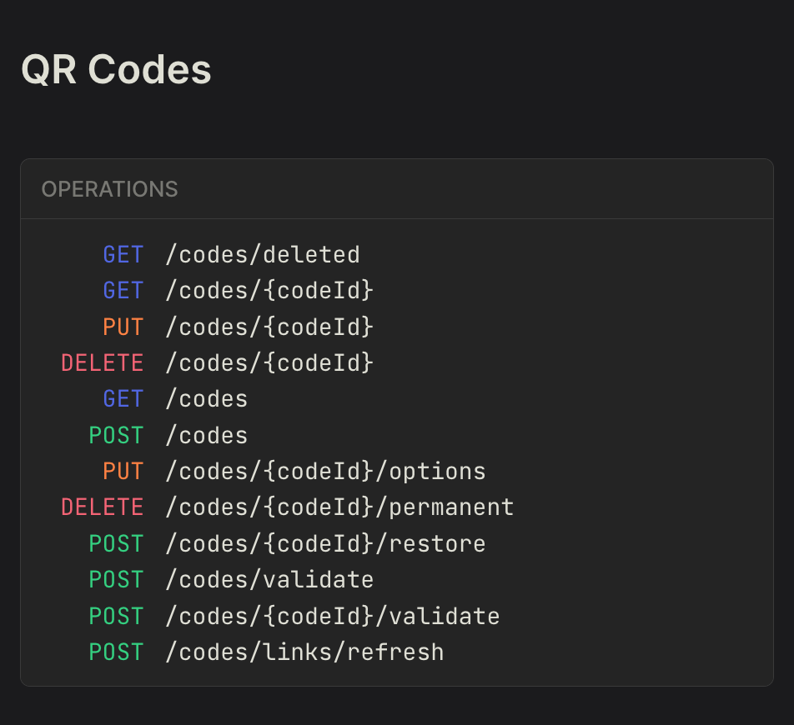The image size is (794, 725).
Task: Click the GET badge beside /codes/deleted
Action: coord(123,254)
